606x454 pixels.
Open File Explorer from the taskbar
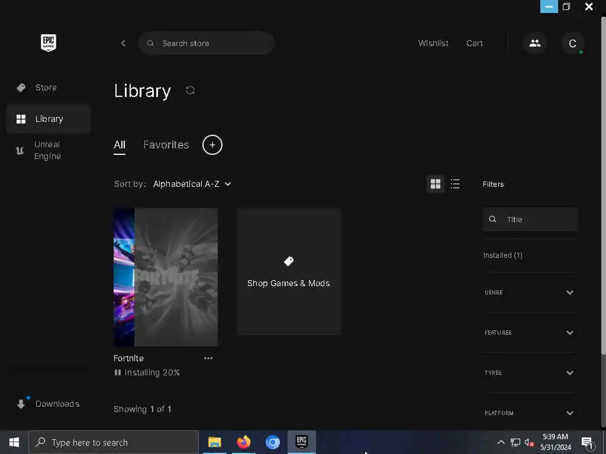214,442
